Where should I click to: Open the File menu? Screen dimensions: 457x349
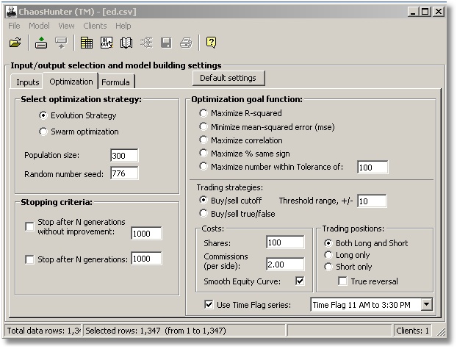pos(14,26)
